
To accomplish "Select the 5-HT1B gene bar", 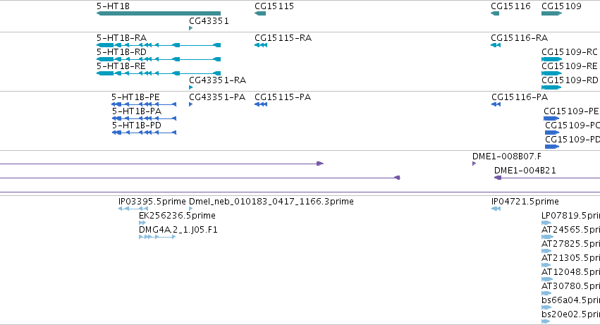I will click(159, 13).
